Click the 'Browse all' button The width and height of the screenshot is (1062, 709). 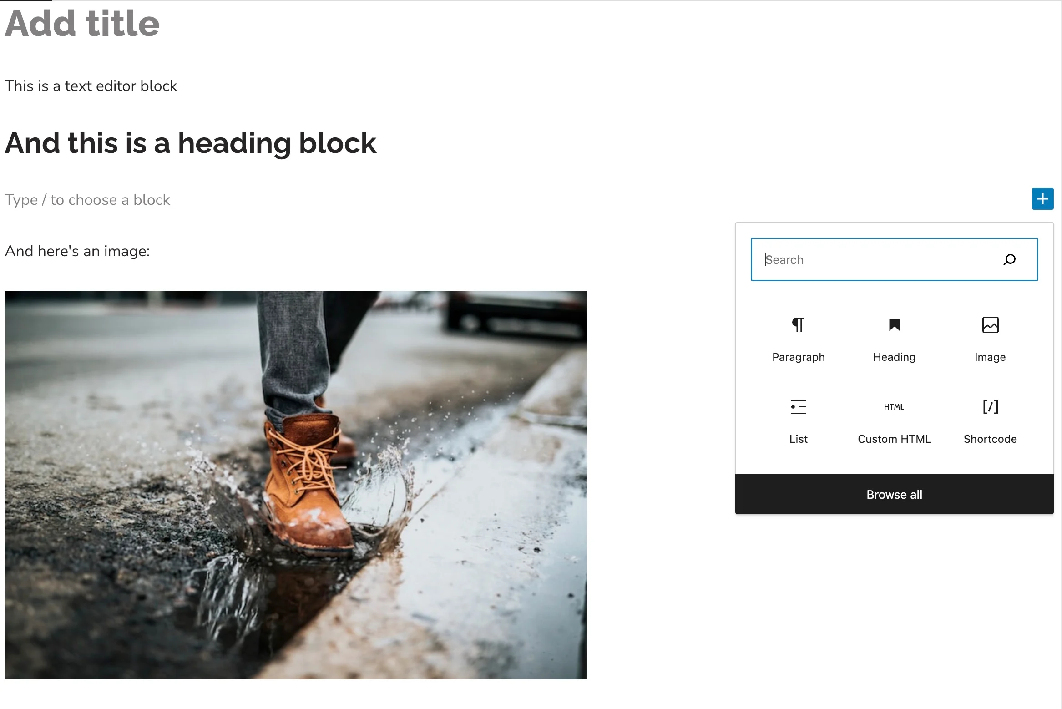[x=894, y=495]
